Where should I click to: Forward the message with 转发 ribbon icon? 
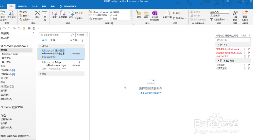pyautogui.click(x=71, y=14)
